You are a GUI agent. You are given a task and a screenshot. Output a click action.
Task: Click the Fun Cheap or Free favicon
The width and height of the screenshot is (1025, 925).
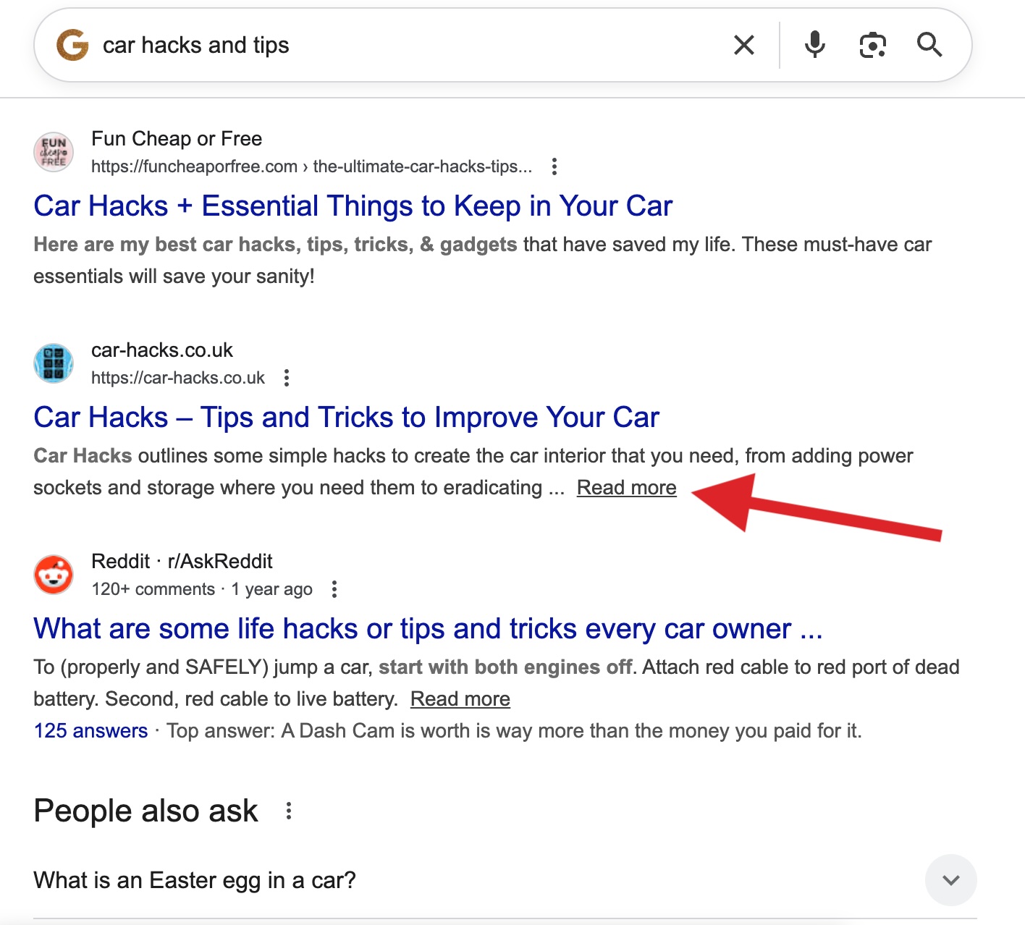pos(54,152)
